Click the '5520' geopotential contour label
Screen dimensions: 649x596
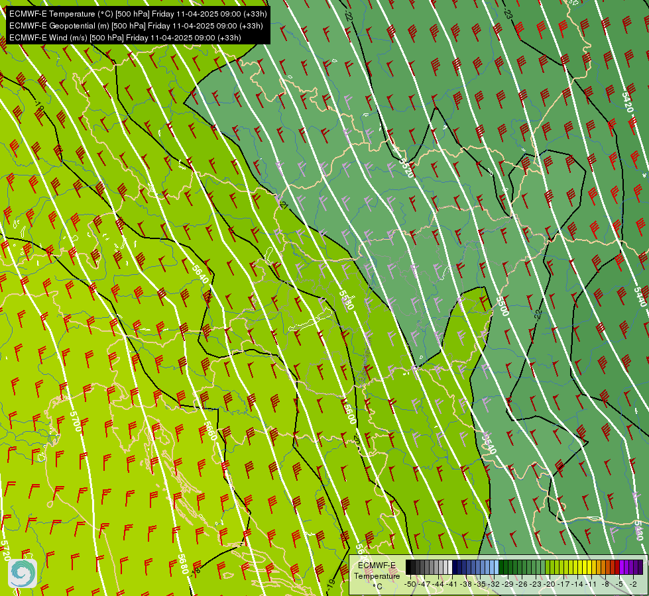[406, 168]
